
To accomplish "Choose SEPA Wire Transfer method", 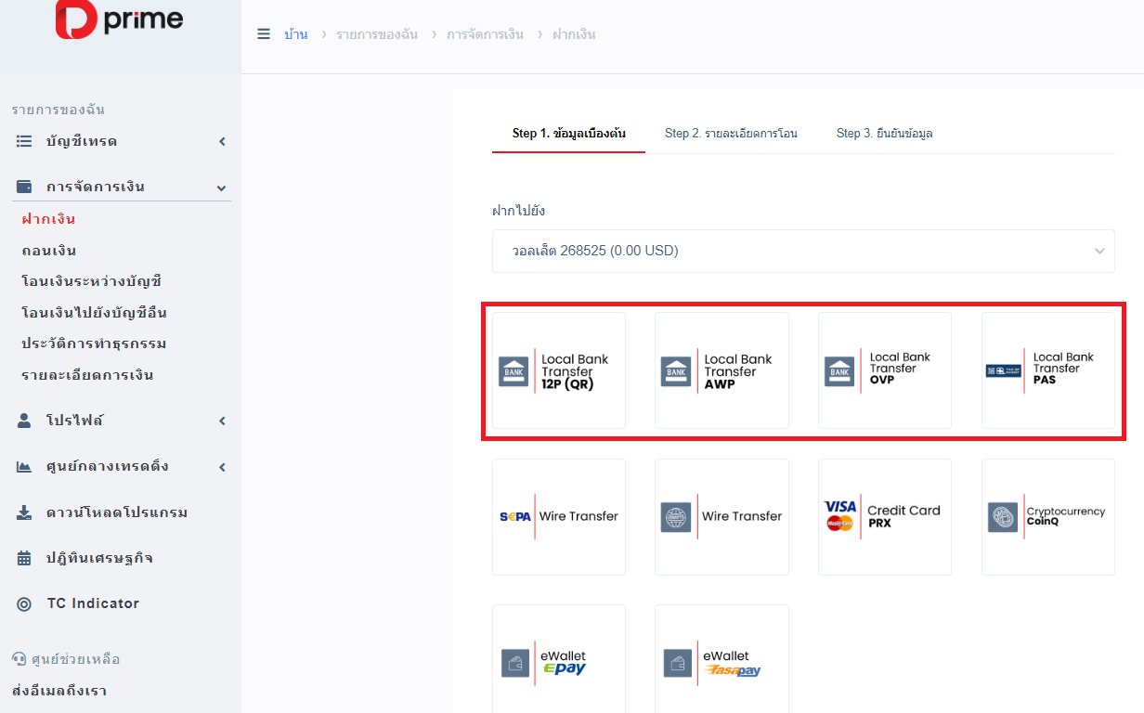I will 559,516.
